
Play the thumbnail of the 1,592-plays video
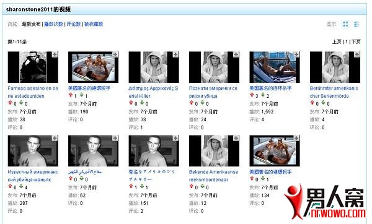(x=275, y=67)
